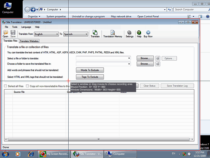
Task: Click the taskbar clock showing 3:52 PM
Action: (x=200, y=154)
